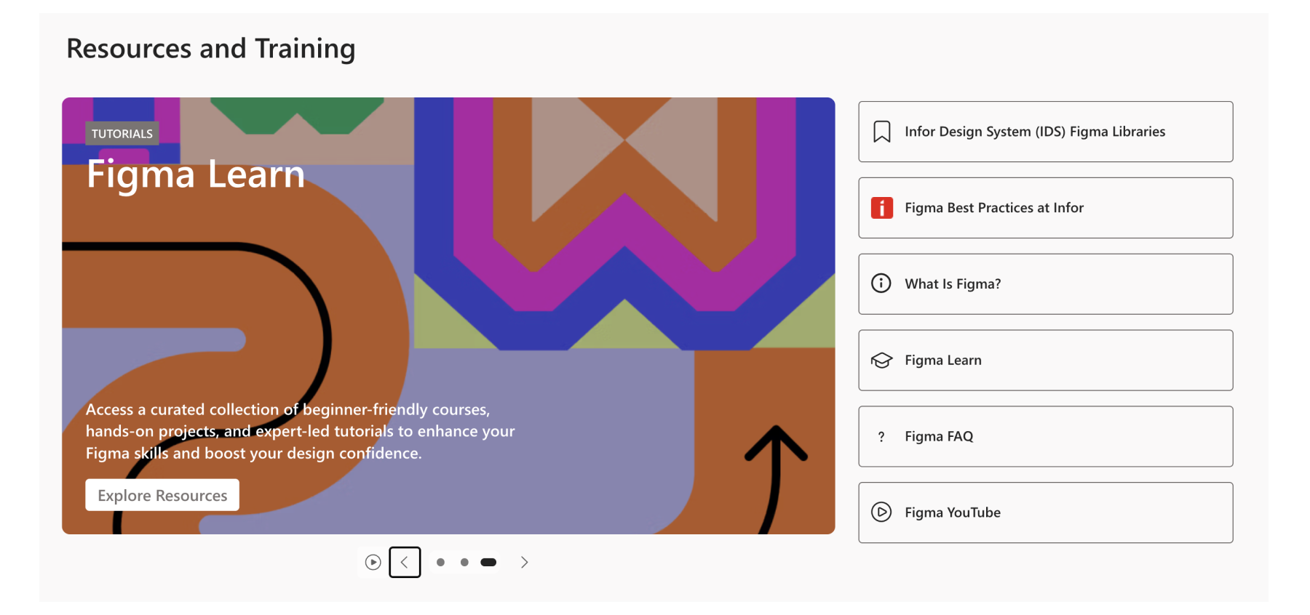Click the info circle icon beside What Is Figma
The image size is (1310, 615).
pyautogui.click(x=881, y=284)
